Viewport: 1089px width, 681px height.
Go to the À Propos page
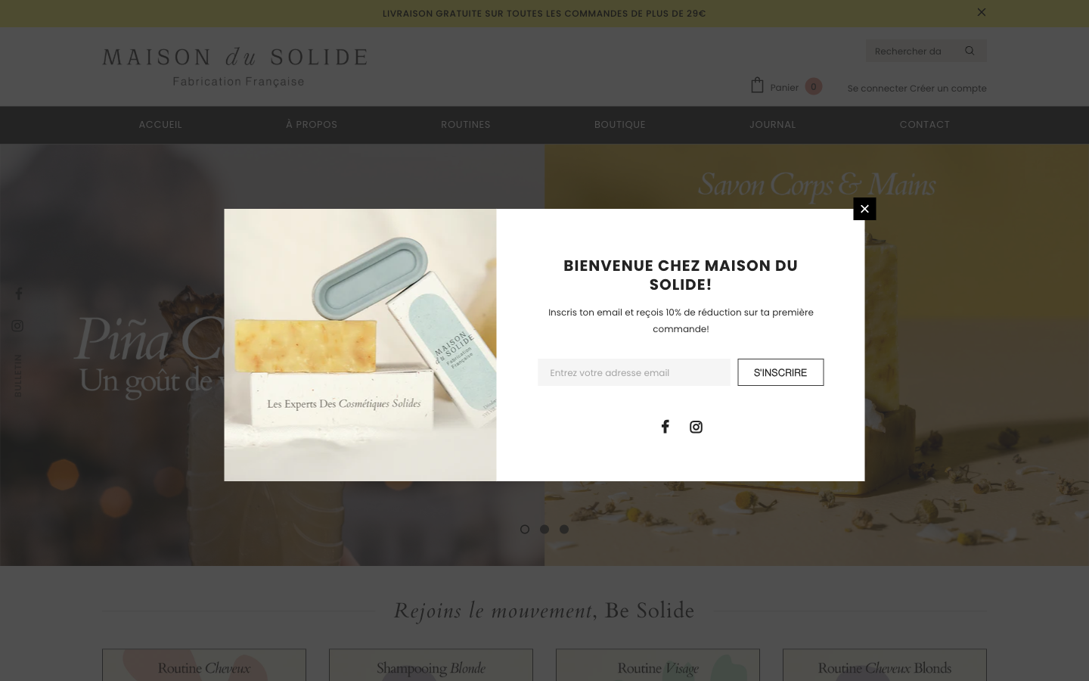tap(312, 125)
